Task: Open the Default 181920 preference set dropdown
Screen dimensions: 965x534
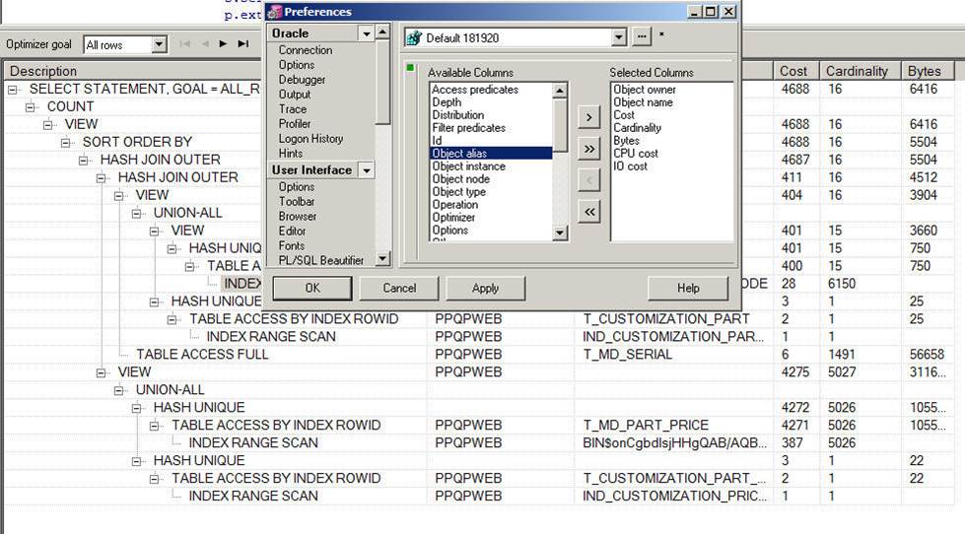Action: click(618, 37)
